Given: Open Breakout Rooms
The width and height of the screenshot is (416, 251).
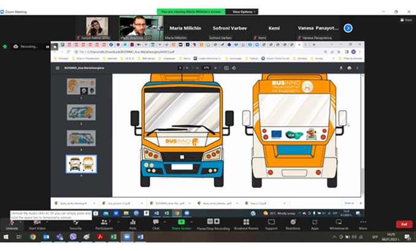Looking at the screenshot, I should [246, 225].
